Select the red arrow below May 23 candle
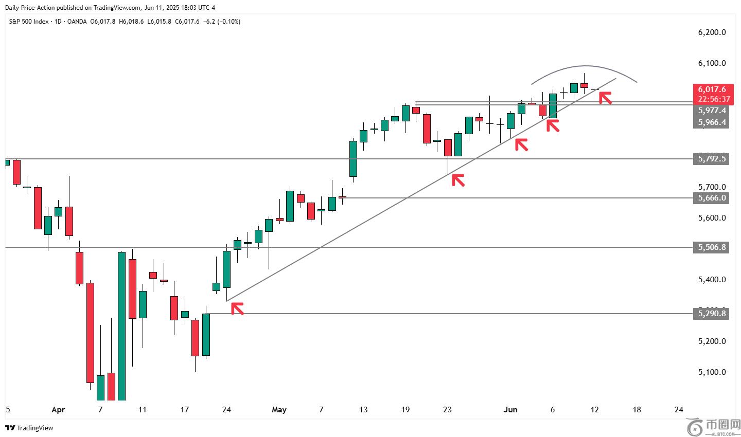 click(458, 179)
